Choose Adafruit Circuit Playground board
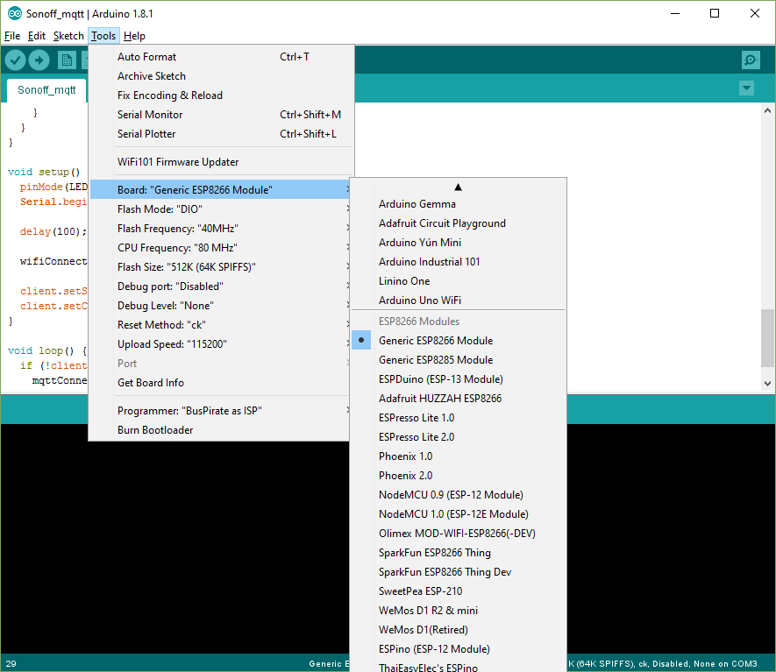Screen dimensions: 776x672 (459, 223)
